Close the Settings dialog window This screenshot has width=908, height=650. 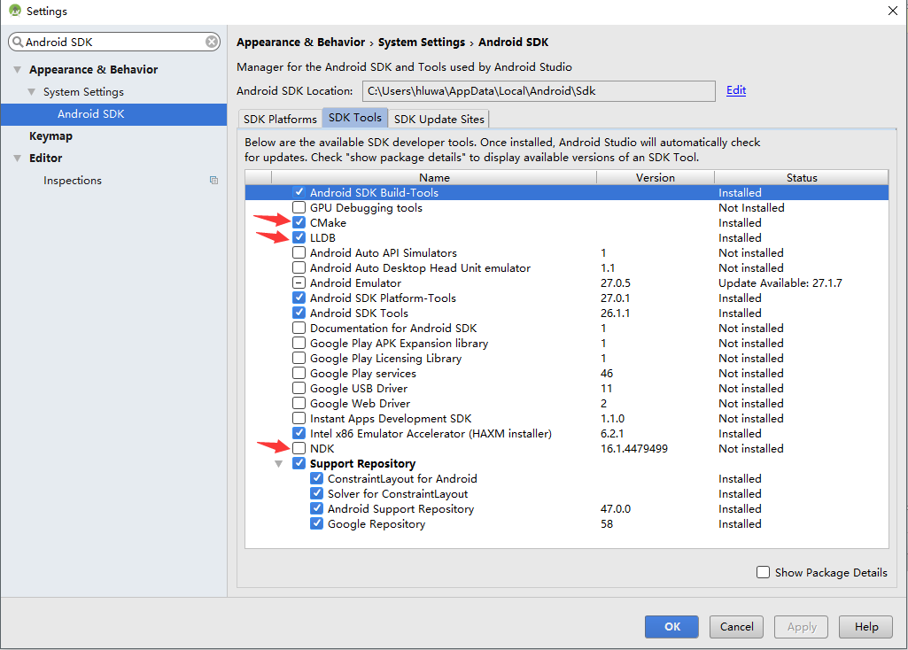(x=892, y=11)
